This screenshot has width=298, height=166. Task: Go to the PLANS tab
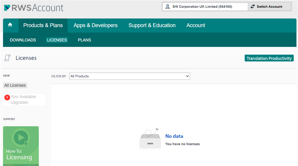click(x=84, y=40)
